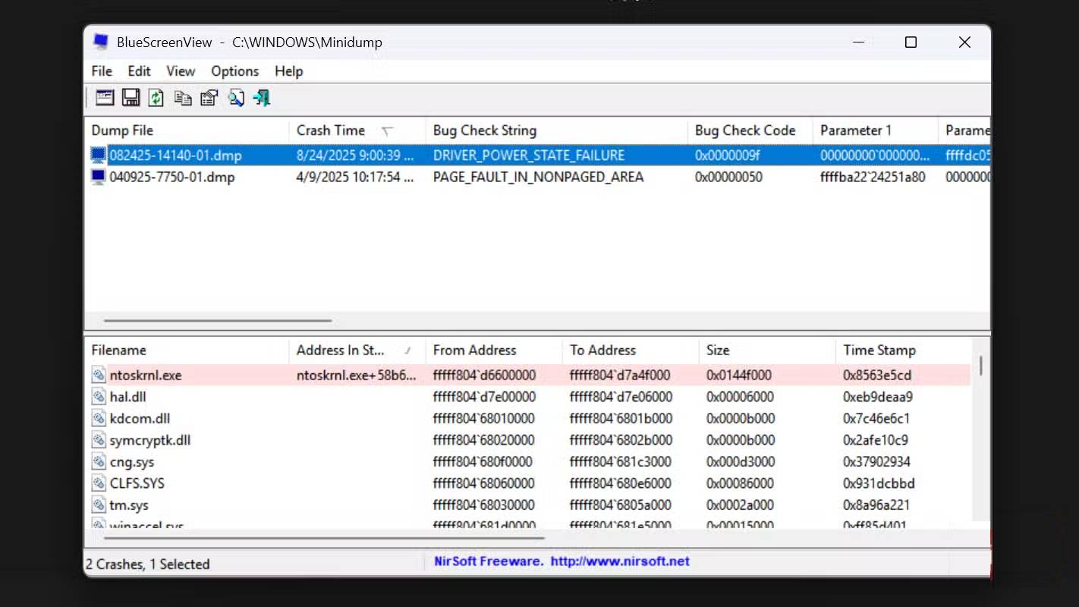Click the upper pane horizontal scrollbar
1079x607 pixels.
point(218,321)
